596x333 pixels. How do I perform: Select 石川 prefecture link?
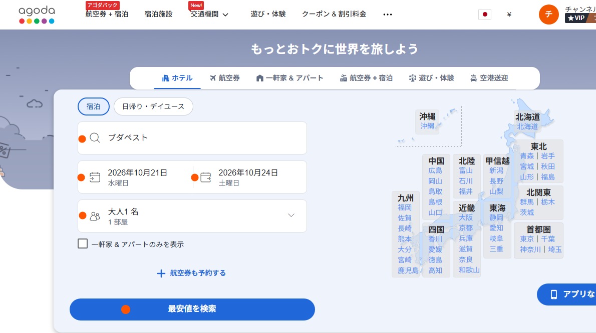pos(466,181)
